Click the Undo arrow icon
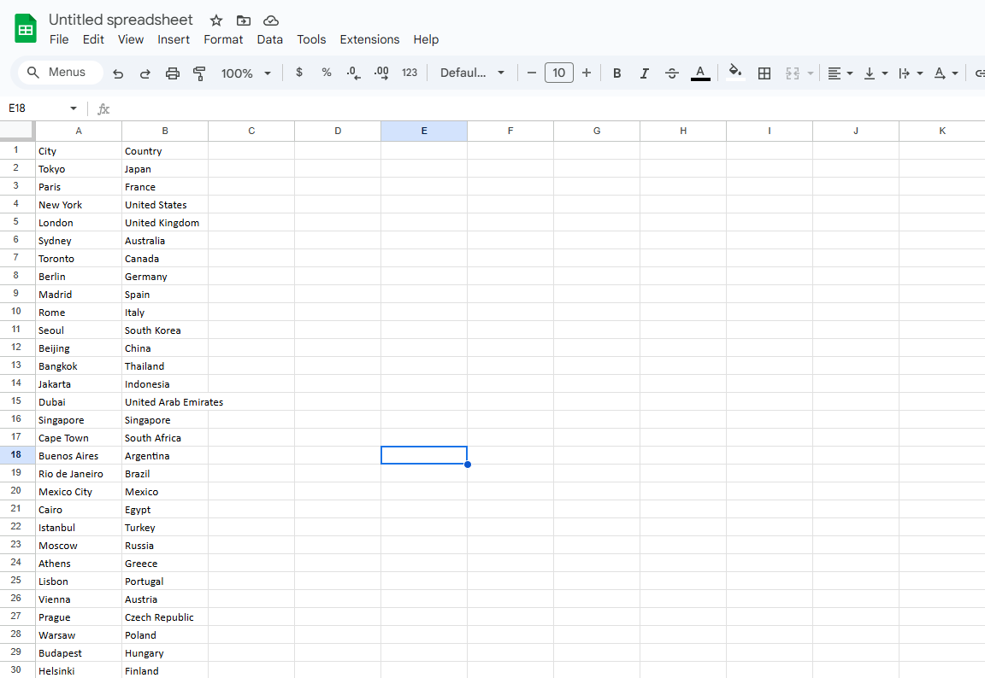Viewport: 985px width, 678px height. pos(118,73)
